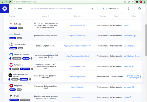The width and height of the screenshot is (147, 102).
Task: Open https://fundition.io link
Action: click(x=77, y=66)
